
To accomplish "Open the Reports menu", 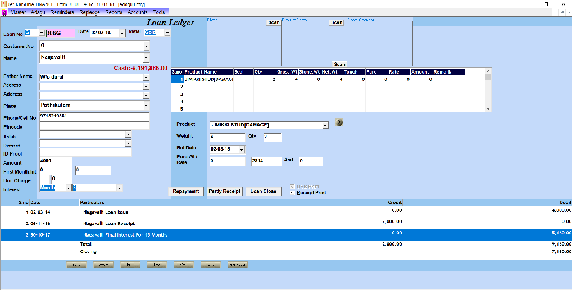I will pos(114,12).
